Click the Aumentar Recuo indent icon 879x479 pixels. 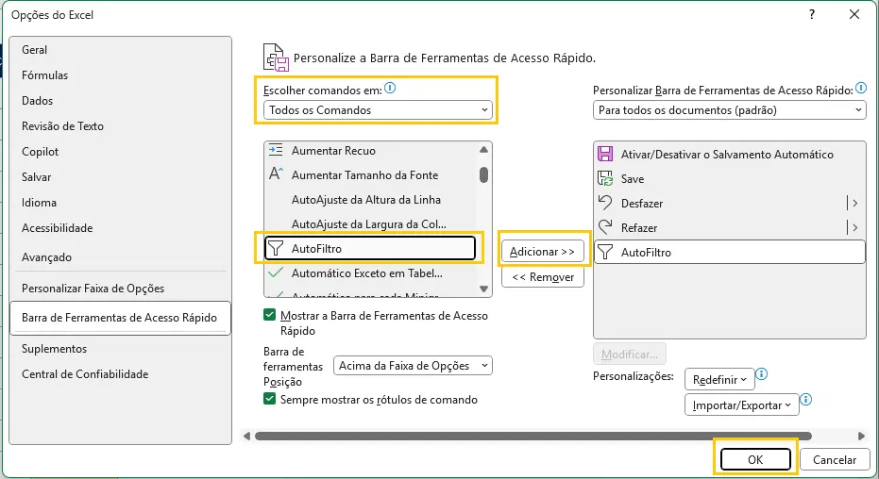tap(276, 151)
